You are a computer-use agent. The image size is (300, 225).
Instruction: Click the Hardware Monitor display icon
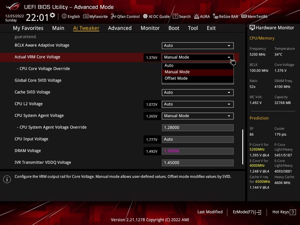point(252,28)
